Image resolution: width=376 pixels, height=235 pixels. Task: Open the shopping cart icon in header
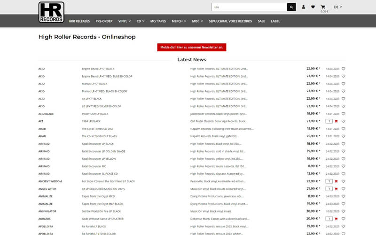point(323,7)
